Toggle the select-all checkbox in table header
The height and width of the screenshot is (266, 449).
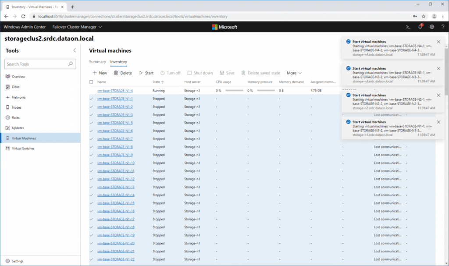click(x=91, y=82)
